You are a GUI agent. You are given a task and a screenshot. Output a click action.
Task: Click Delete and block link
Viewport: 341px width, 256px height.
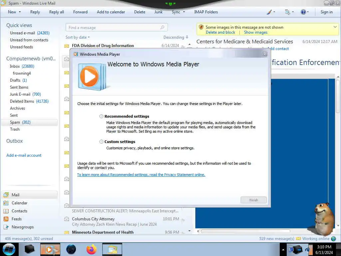coord(220,32)
